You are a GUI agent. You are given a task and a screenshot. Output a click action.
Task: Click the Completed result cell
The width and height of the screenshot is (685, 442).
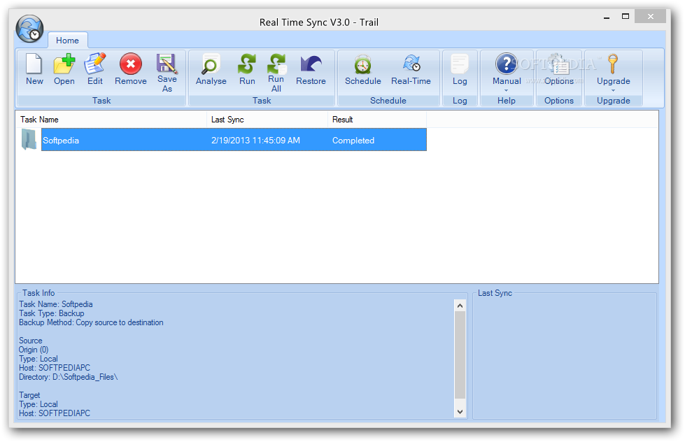click(353, 140)
